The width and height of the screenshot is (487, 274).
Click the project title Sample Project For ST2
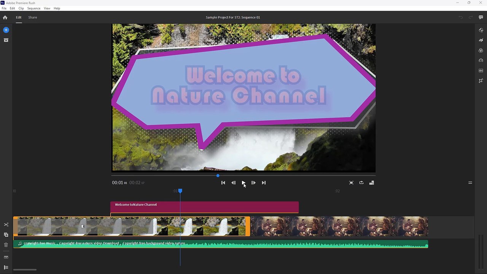click(233, 18)
